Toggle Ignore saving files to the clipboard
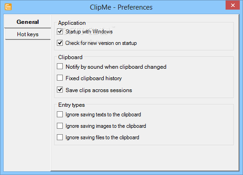This screenshot has height=175, width=243. (60, 137)
